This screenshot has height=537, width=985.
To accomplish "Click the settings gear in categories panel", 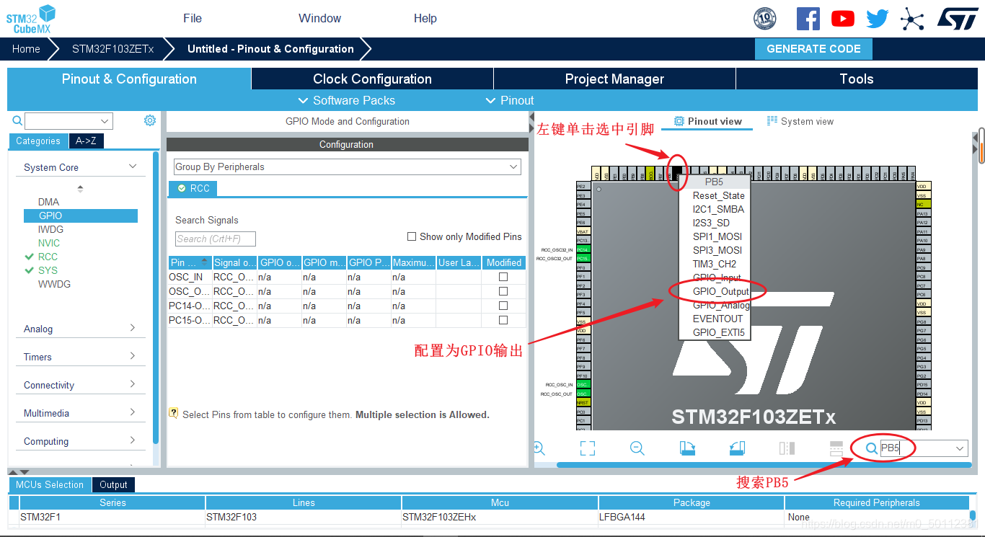I will (x=150, y=120).
